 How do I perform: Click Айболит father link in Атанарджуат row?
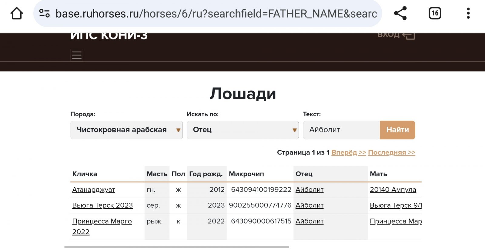point(309,190)
